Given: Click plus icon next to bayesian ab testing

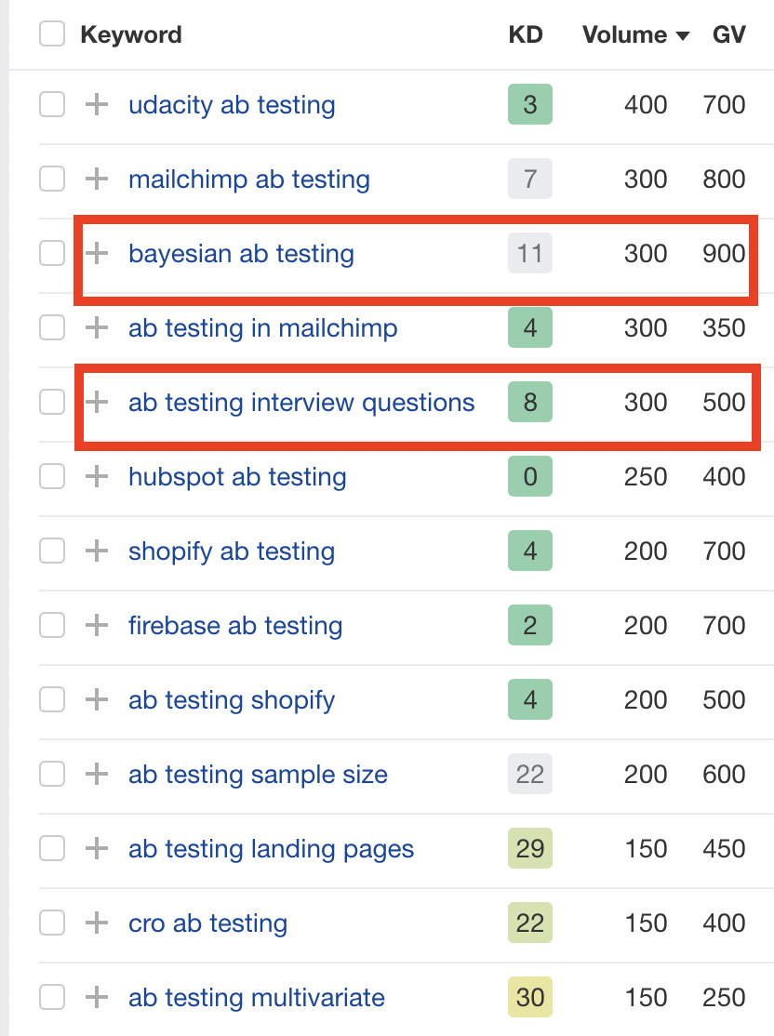Looking at the screenshot, I should 97,253.
